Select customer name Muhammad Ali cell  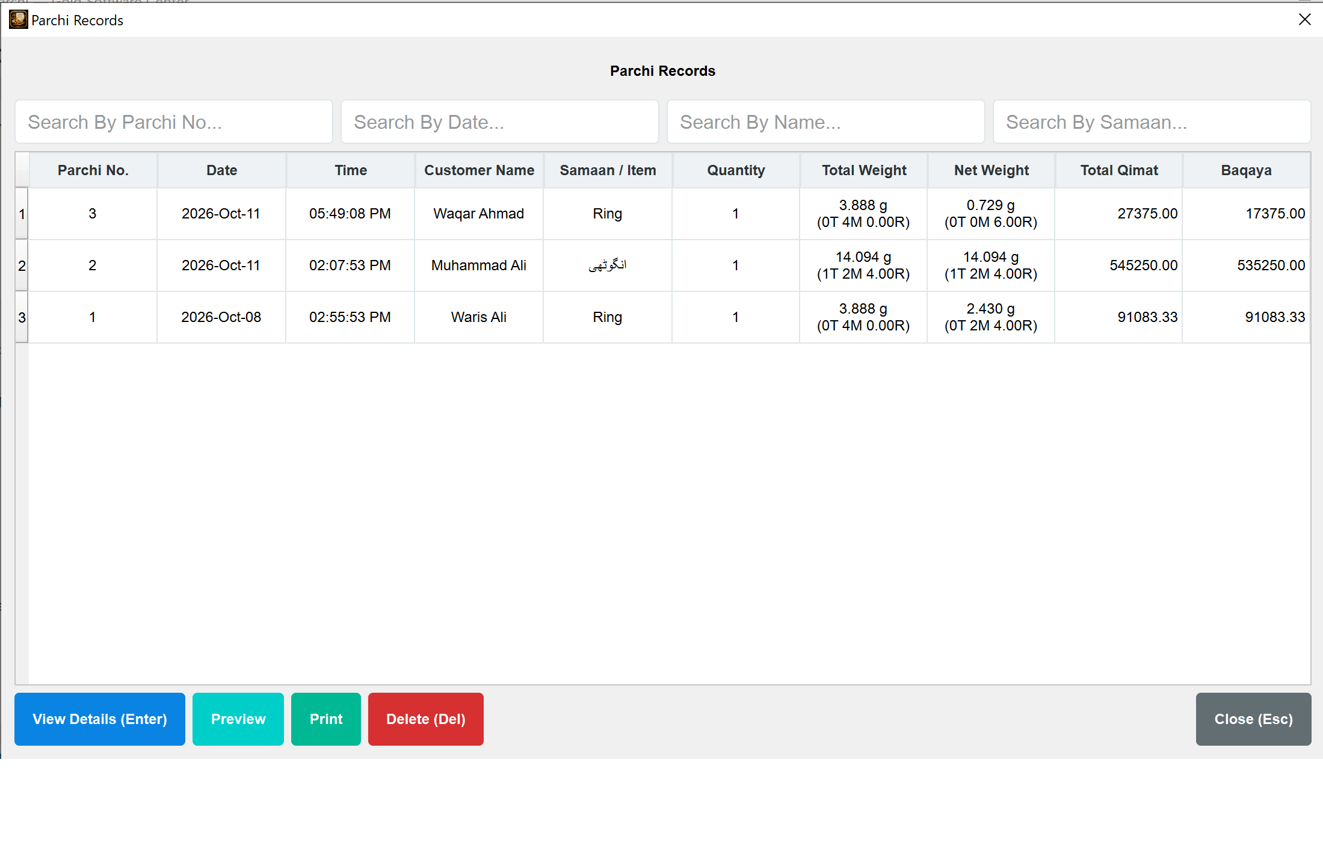479,265
